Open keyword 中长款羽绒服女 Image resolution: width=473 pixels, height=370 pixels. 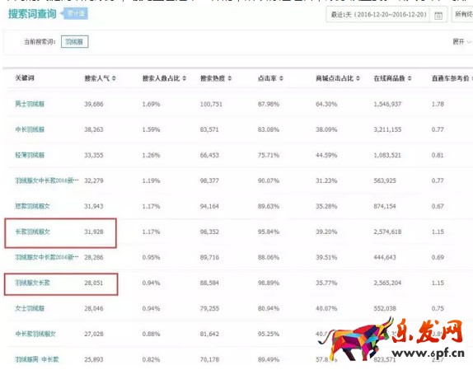point(35,334)
